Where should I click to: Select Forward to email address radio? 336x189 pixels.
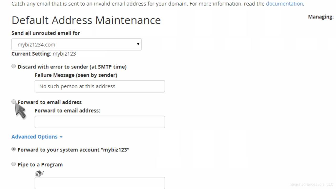pos(14,102)
